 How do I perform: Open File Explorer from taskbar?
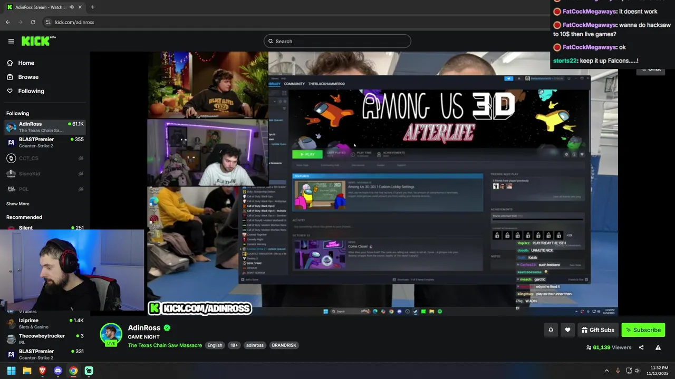click(x=27, y=371)
